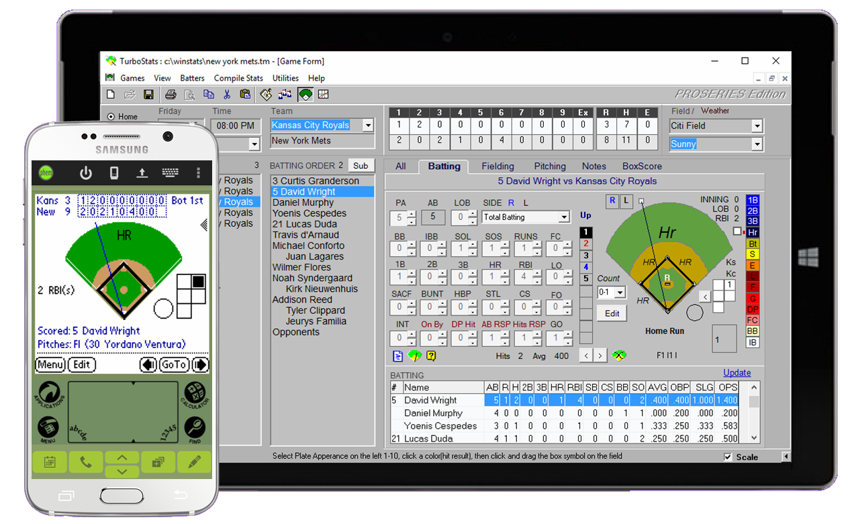Select plate appearance 1 under Up
Viewport: 852px width, 524px height.
(x=586, y=232)
